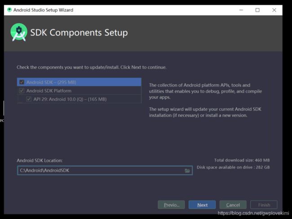The image size is (292, 219).
Task: Uncheck the Android SDK Platform checkbox
Action: click(x=22, y=91)
